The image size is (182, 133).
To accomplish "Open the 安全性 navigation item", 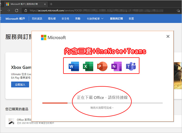I will 65,19.
